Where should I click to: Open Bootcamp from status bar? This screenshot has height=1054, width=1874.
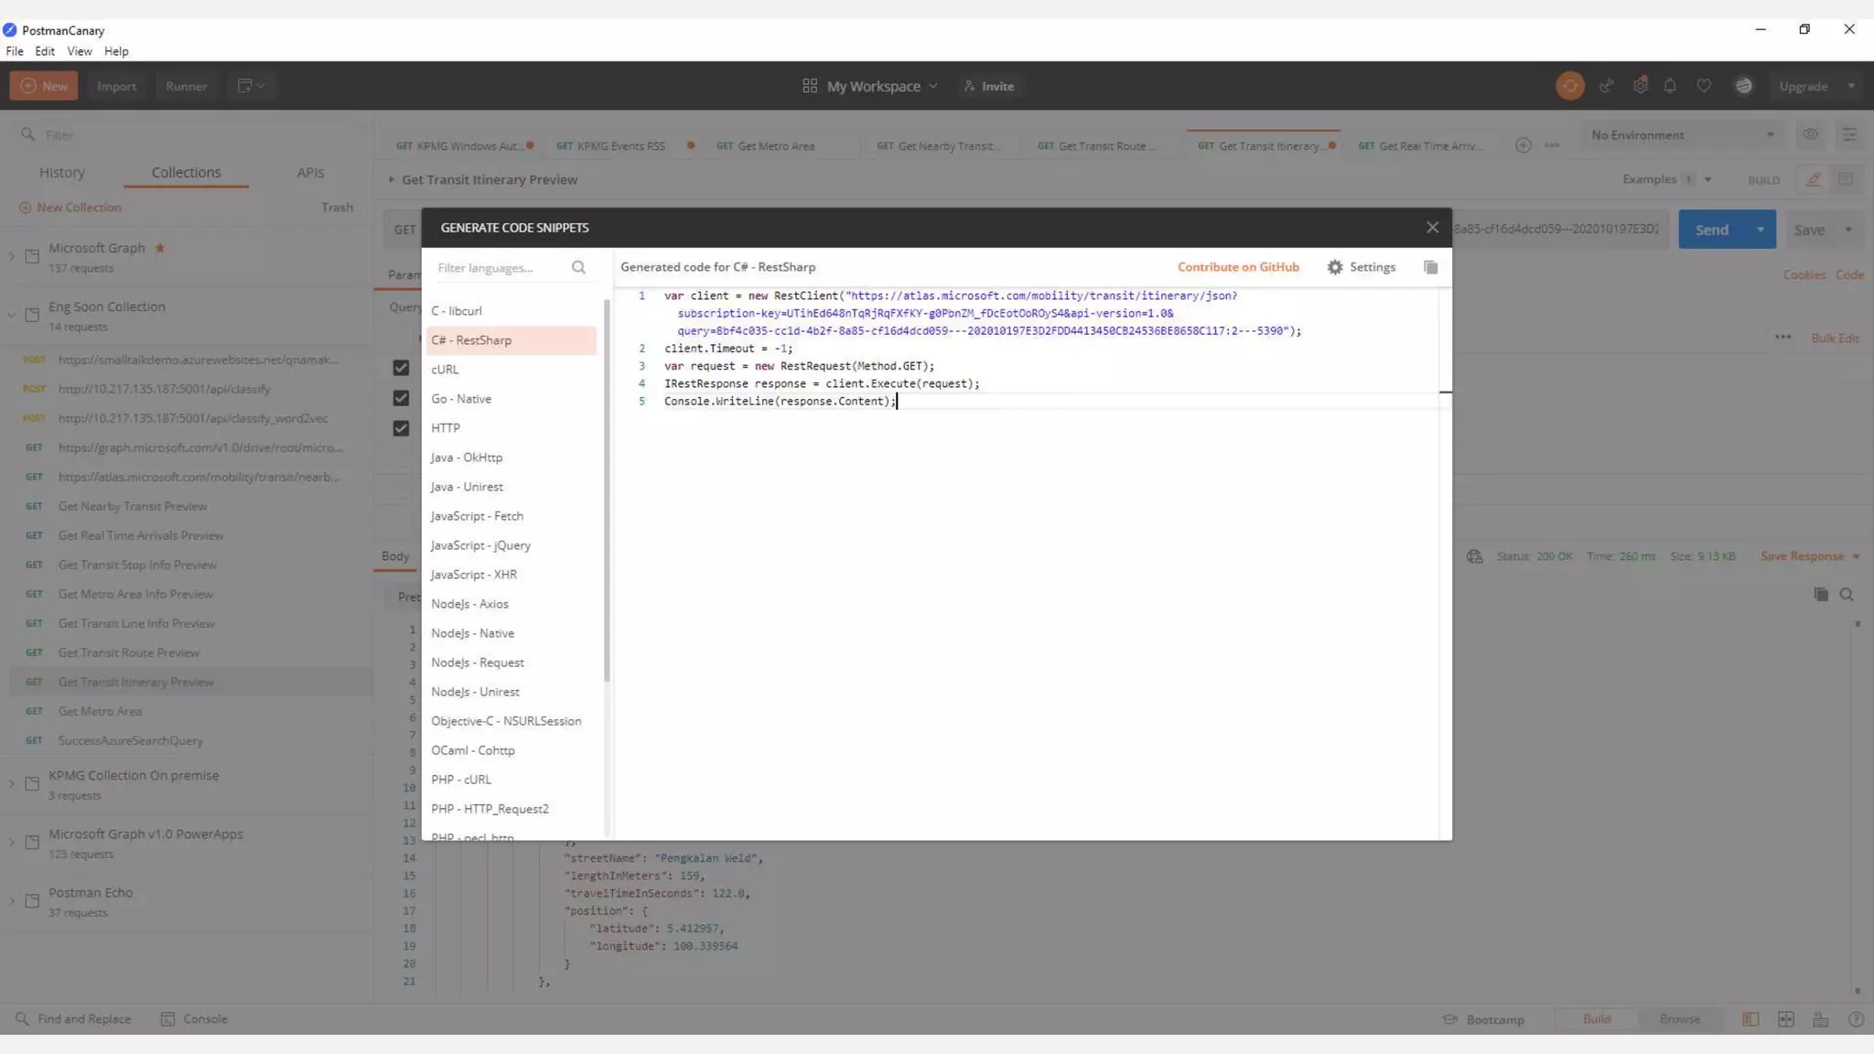1483,1019
